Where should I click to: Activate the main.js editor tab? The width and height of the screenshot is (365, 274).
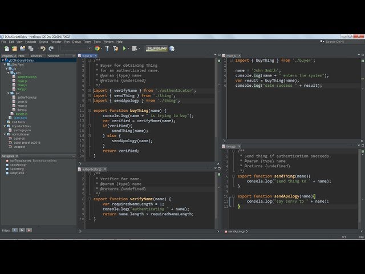[x=231, y=56]
